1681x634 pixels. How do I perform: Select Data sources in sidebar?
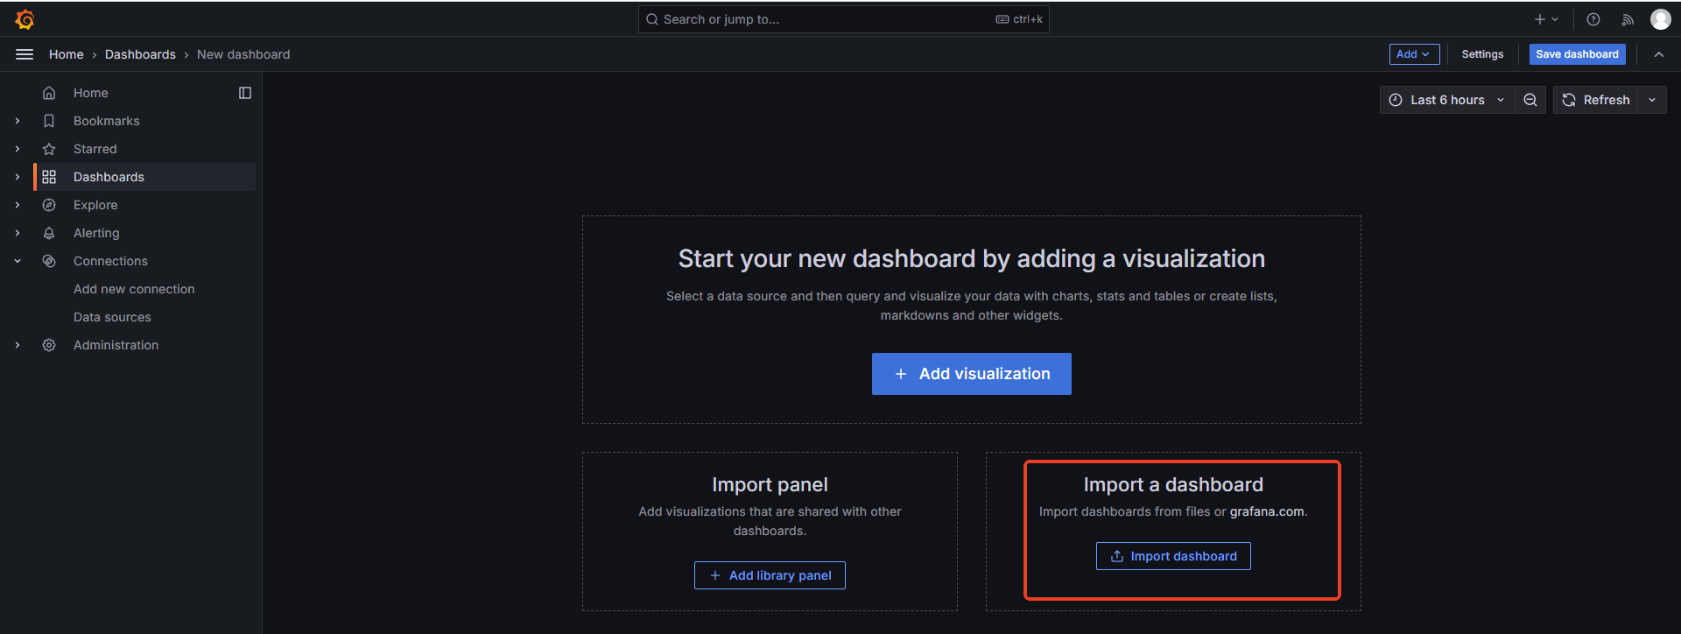[x=112, y=317]
